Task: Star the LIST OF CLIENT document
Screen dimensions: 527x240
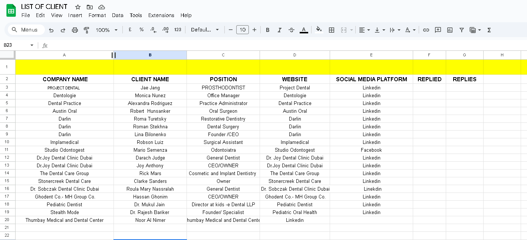Action: 78,7
